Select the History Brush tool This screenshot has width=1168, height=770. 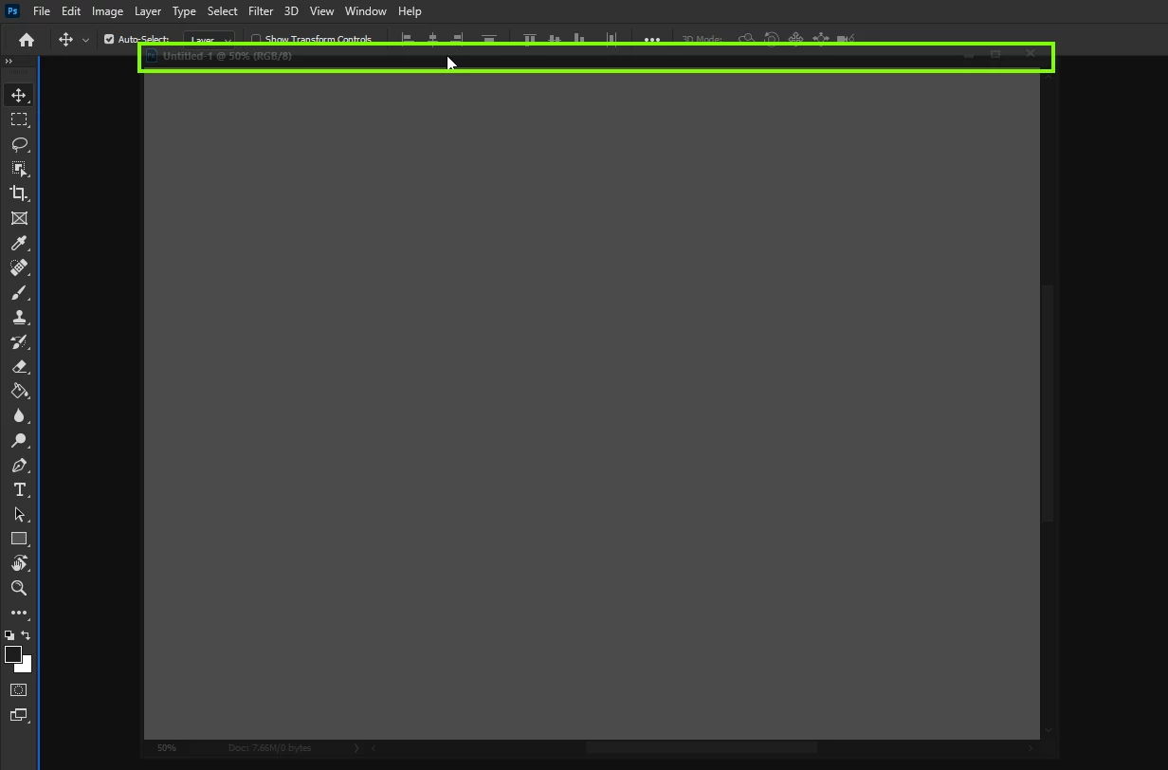[x=19, y=341]
